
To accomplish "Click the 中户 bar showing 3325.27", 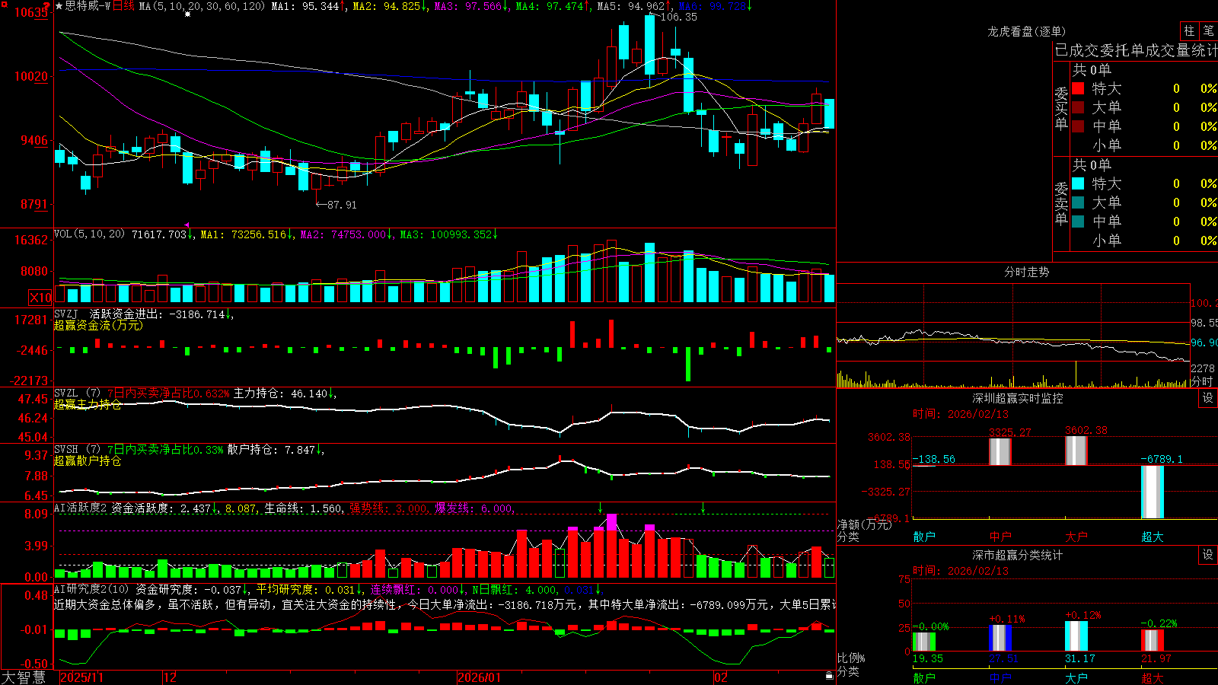I will [x=1000, y=451].
